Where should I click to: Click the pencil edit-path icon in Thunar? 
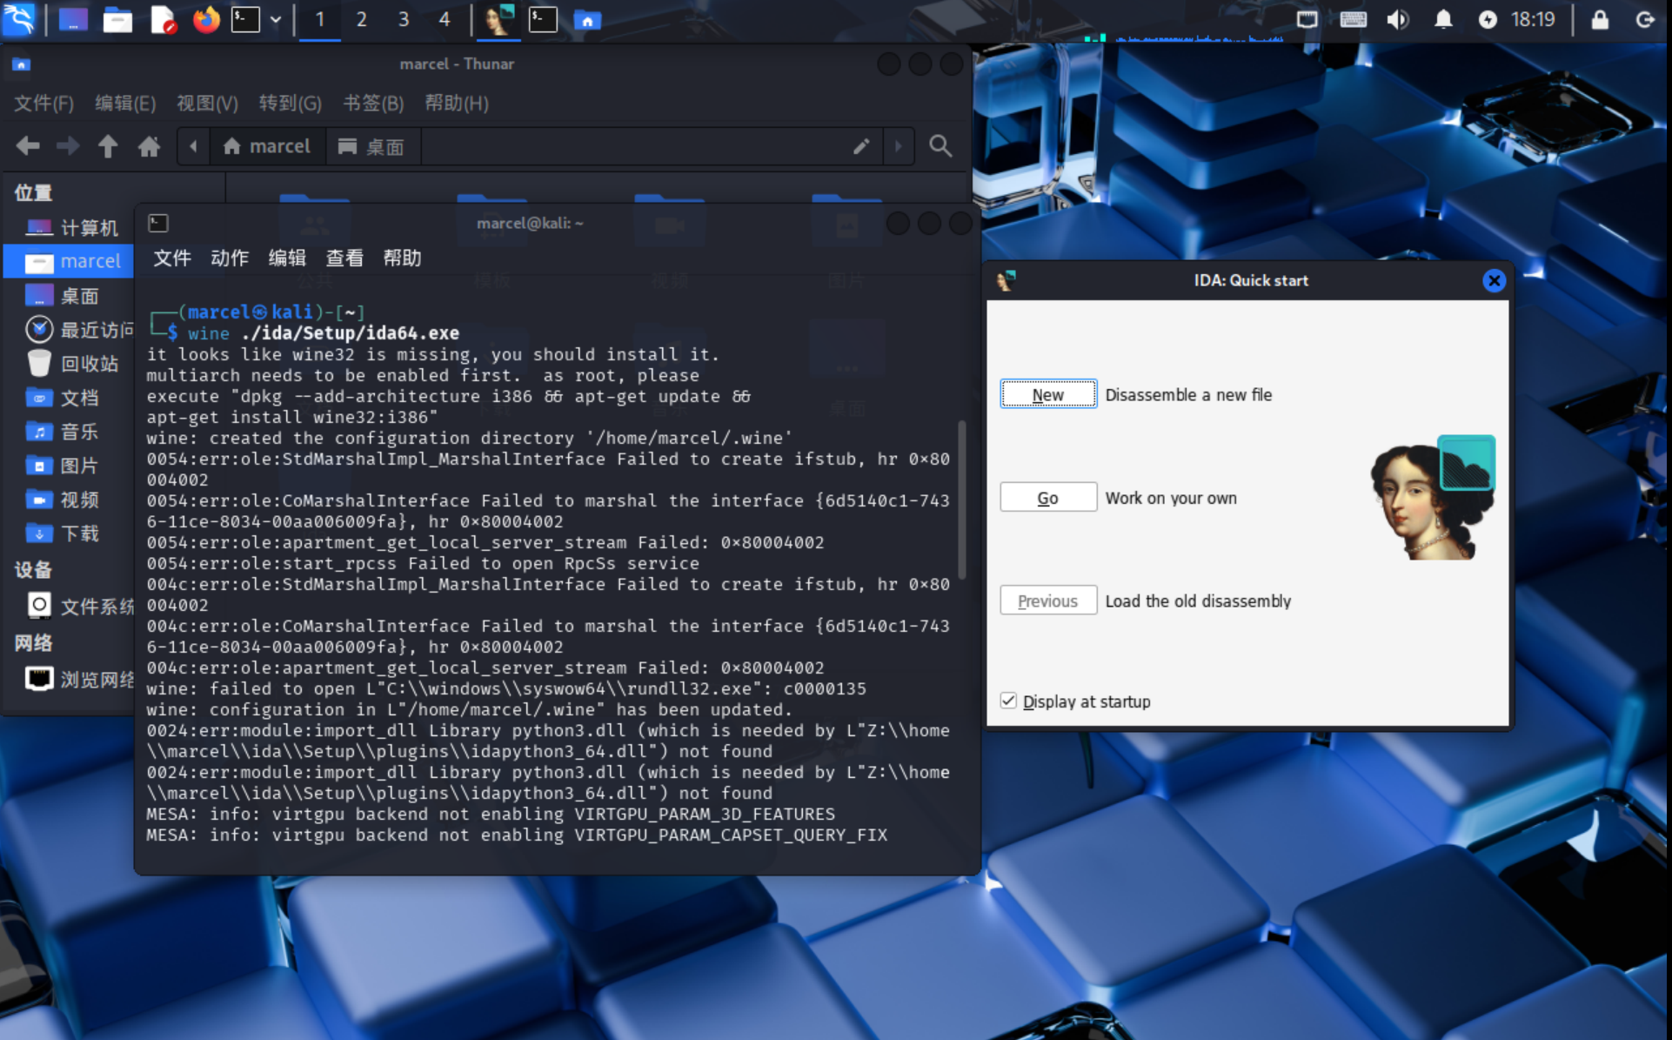tap(860, 146)
